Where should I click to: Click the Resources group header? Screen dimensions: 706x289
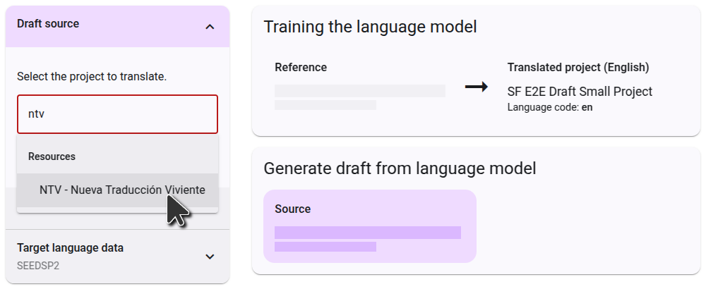[x=52, y=156]
